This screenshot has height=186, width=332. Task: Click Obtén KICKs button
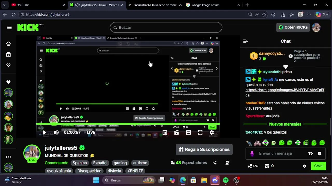point(293,27)
